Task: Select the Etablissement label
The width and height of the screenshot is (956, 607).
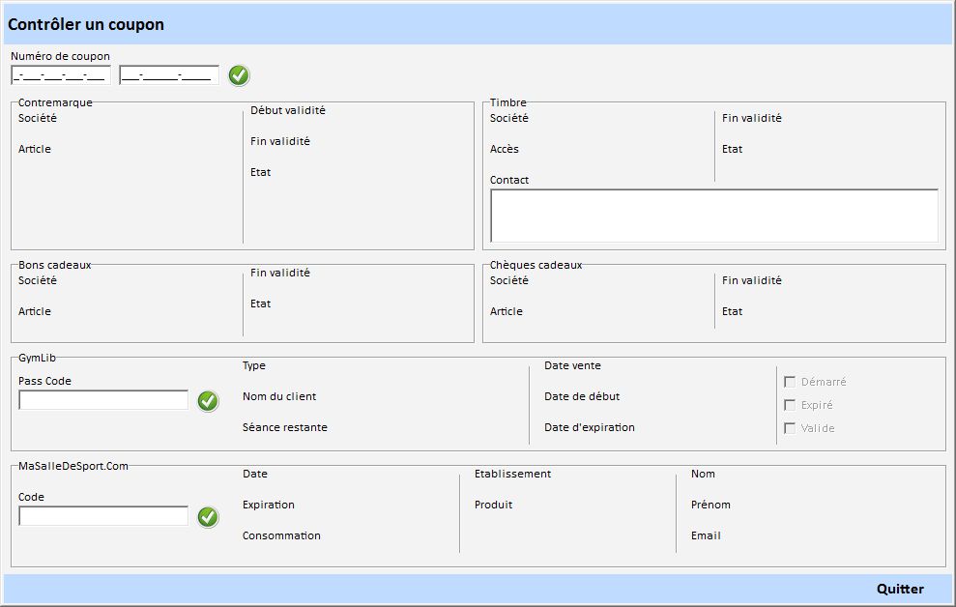Action: point(512,474)
